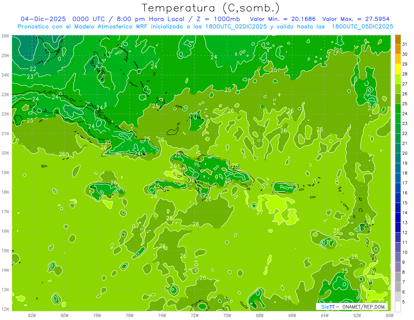414x320 pixels.
Task: Click the '0000 UTC' time label
Action: 88,19
